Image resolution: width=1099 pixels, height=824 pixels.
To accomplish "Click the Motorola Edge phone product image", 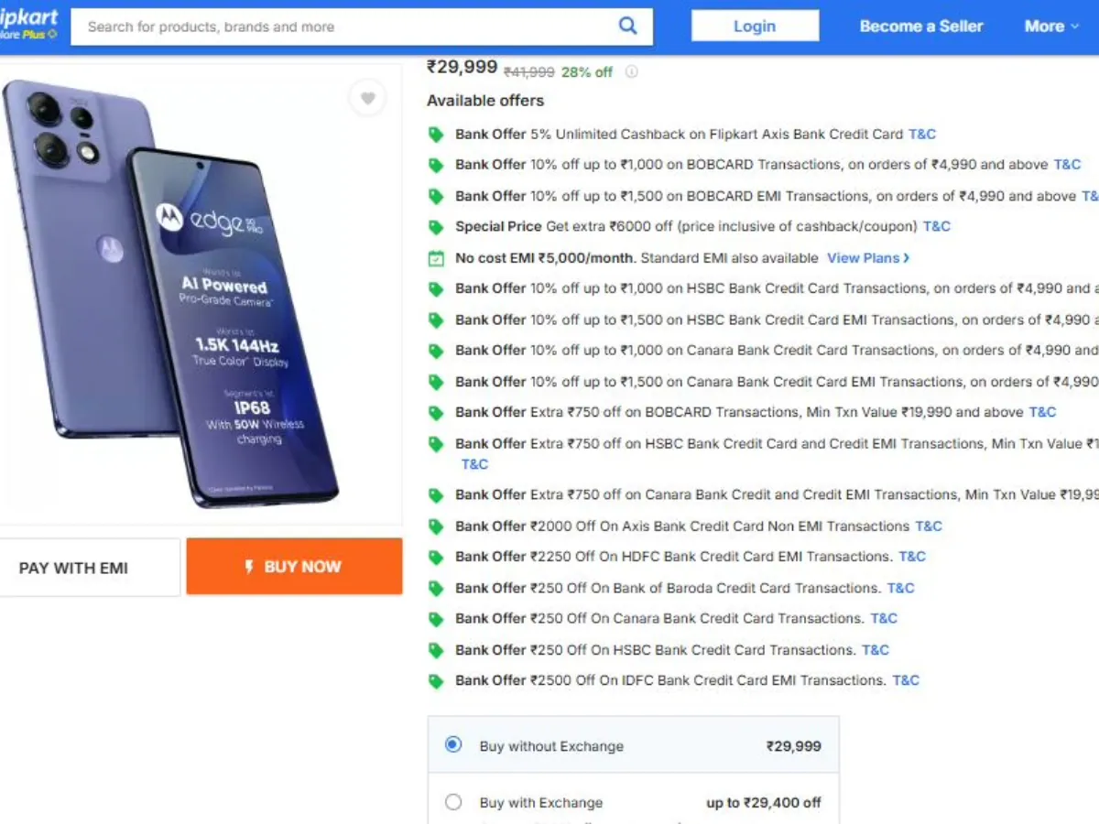I will pos(172,293).
